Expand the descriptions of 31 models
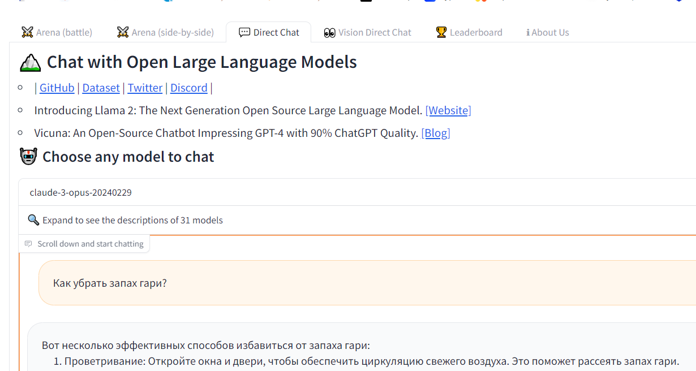The image size is (696, 371). point(357,220)
